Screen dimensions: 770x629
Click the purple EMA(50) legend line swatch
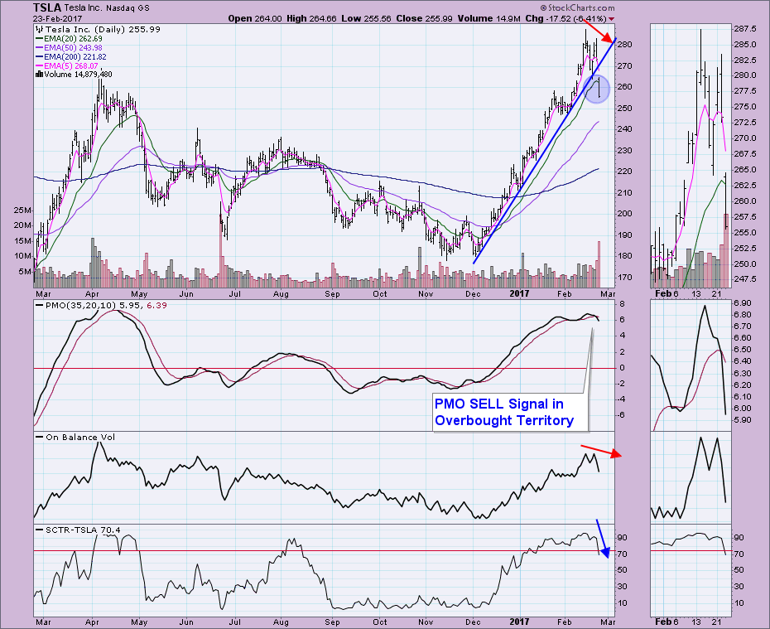39,48
